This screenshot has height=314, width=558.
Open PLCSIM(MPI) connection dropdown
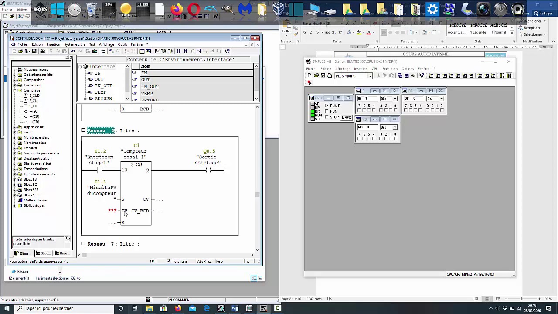pyautogui.click(x=370, y=76)
